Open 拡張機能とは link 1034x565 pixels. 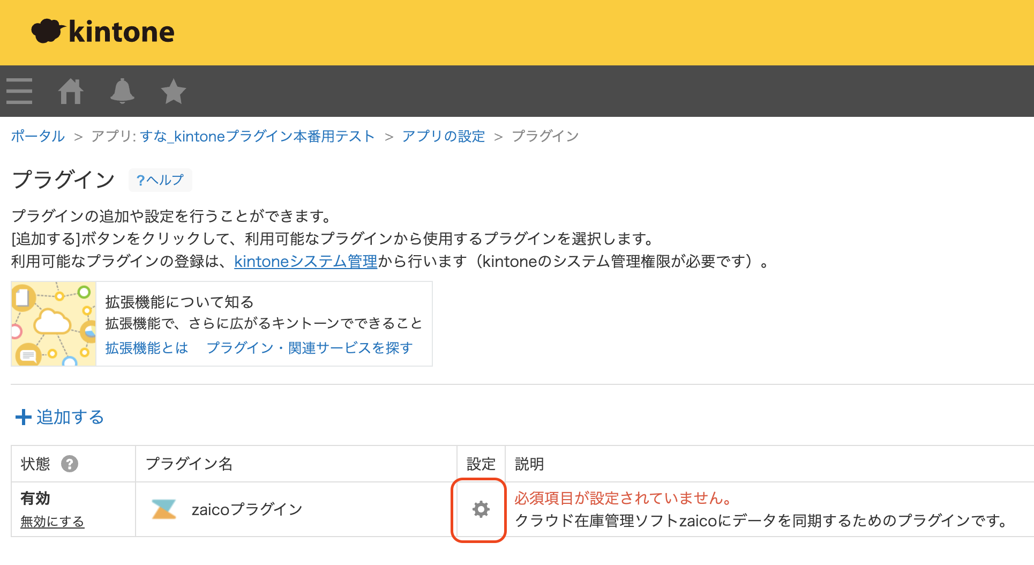click(147, 348)
